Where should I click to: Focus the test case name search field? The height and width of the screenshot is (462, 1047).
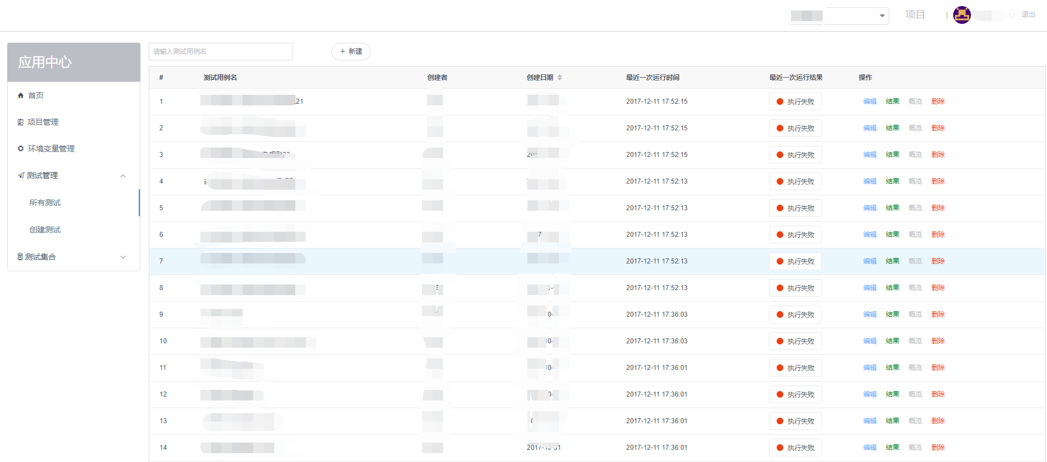coord(221,52)
